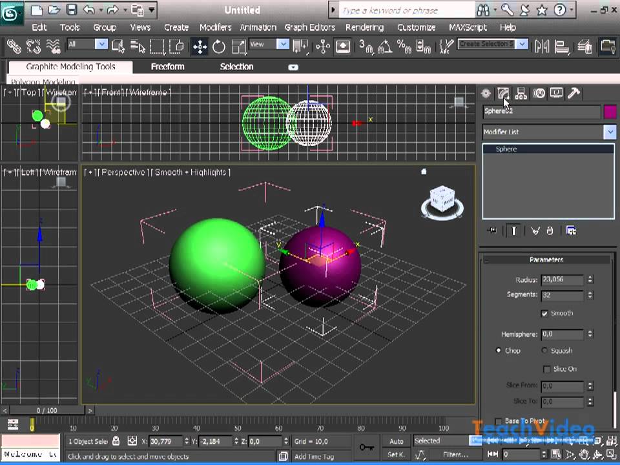The height and width of the screenshot is (465, 620).
Task: Switch to the Selection ribbon tab
Action: pos(236,67)
